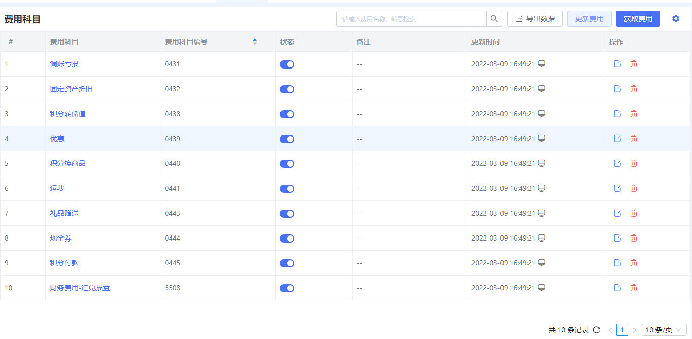Open the table settings gear icon
692x339 pixels.
(675, 19)
